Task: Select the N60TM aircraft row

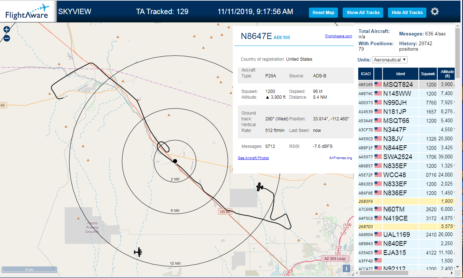Action: click(406, 209)
